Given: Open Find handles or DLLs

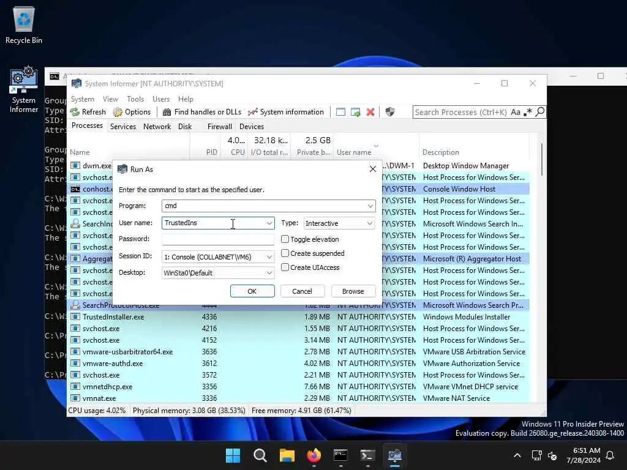Looking at the screenshot, I should 202,112.
